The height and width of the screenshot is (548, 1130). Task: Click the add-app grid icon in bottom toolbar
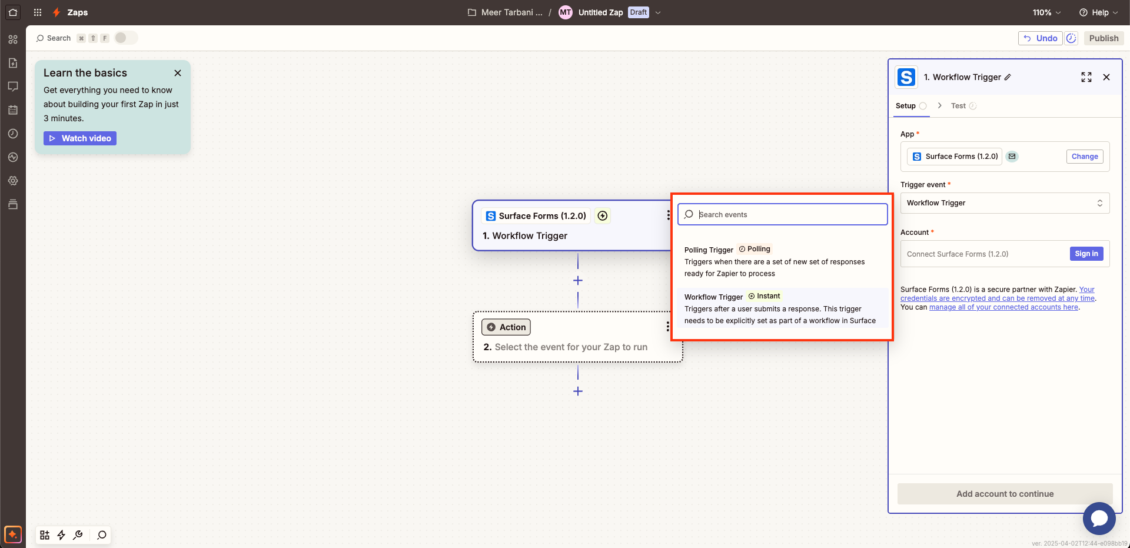click(45, 535)
